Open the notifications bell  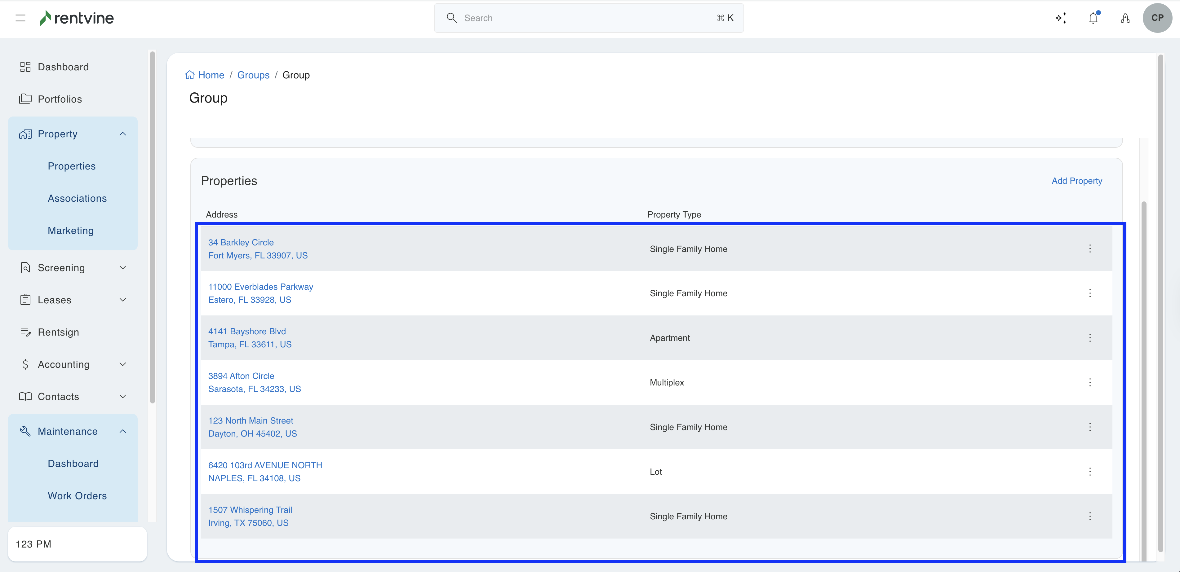coord(1093,18)
